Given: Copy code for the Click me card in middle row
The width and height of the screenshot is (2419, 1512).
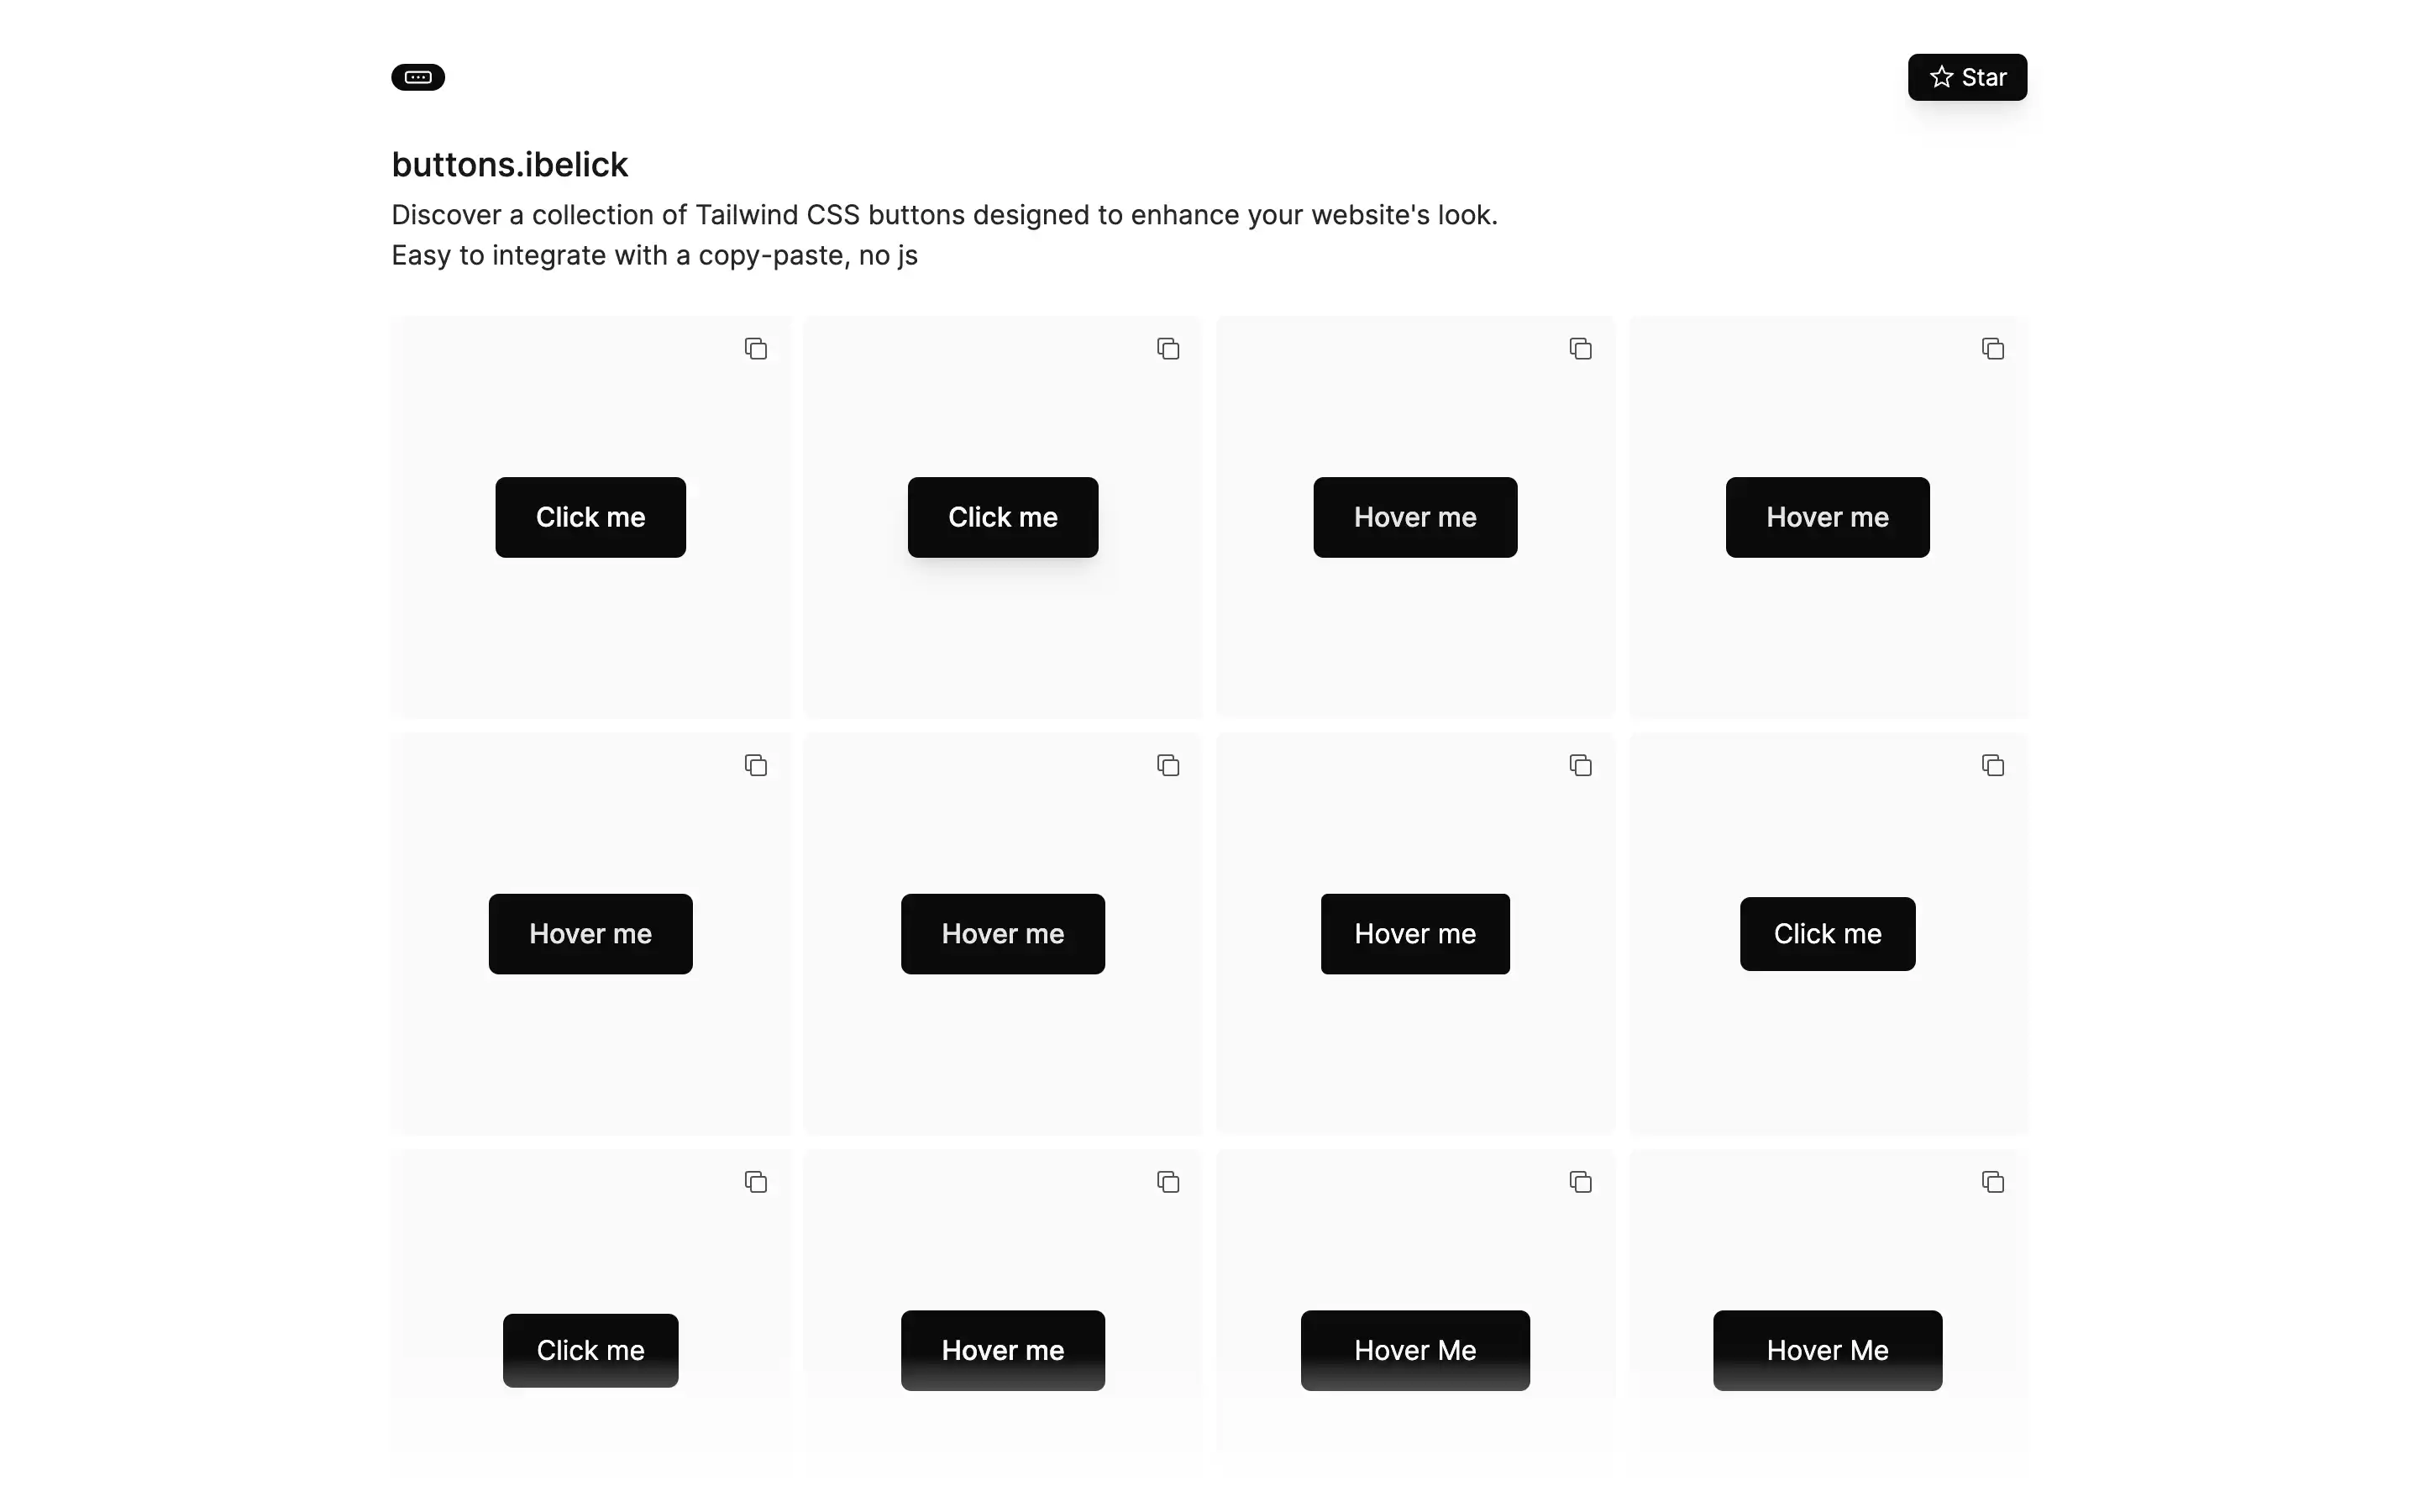Looking at the screenshot, I should pyautogui.click(x=1993, y=765).
